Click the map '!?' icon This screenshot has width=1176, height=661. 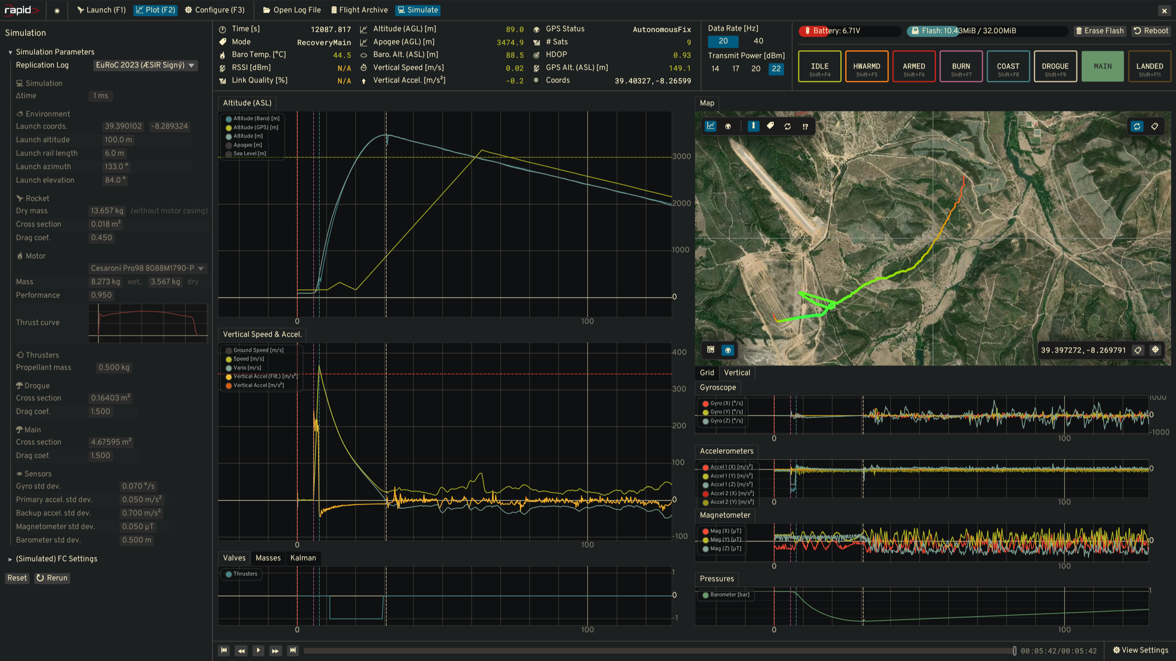(x=805, y=126)
